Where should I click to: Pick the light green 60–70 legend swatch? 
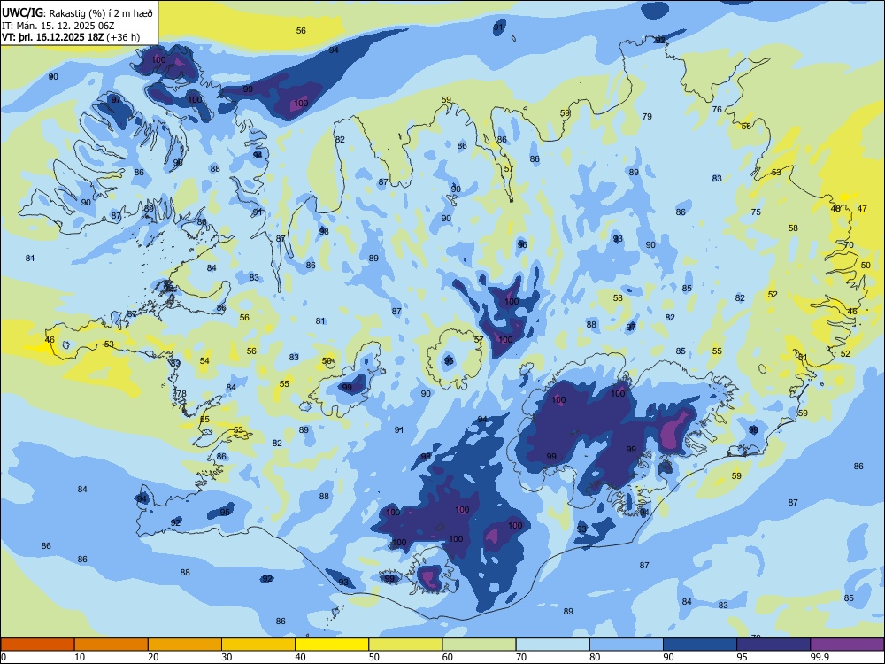(479, 644)
